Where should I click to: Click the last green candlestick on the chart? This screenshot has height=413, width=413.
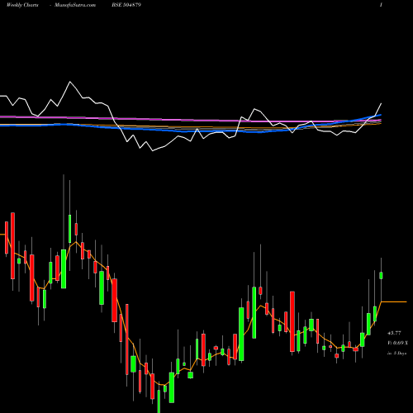382,275
